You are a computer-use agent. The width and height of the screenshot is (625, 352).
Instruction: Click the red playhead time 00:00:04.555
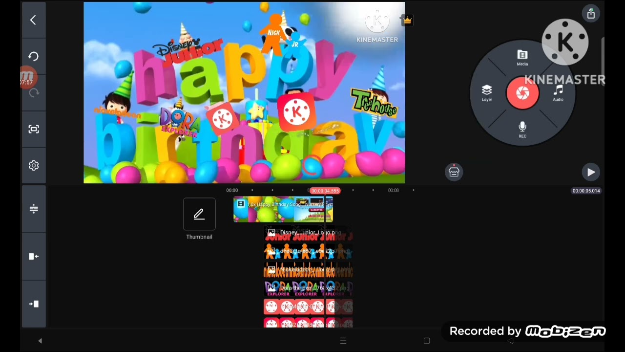point(325,191)
